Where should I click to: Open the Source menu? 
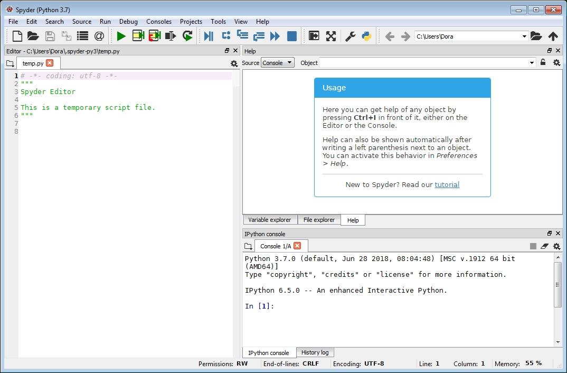pos(82,21)
